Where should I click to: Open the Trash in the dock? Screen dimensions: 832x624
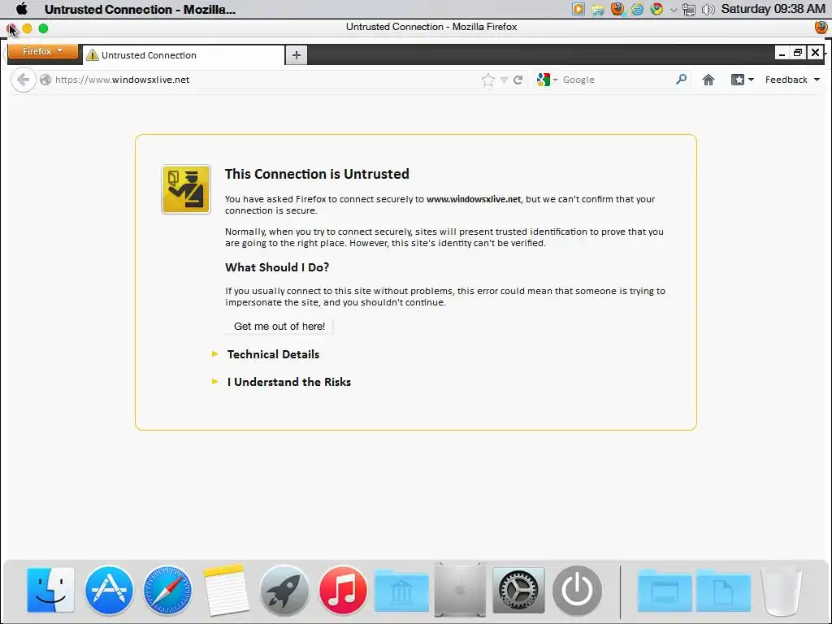(x=782, y=591)
